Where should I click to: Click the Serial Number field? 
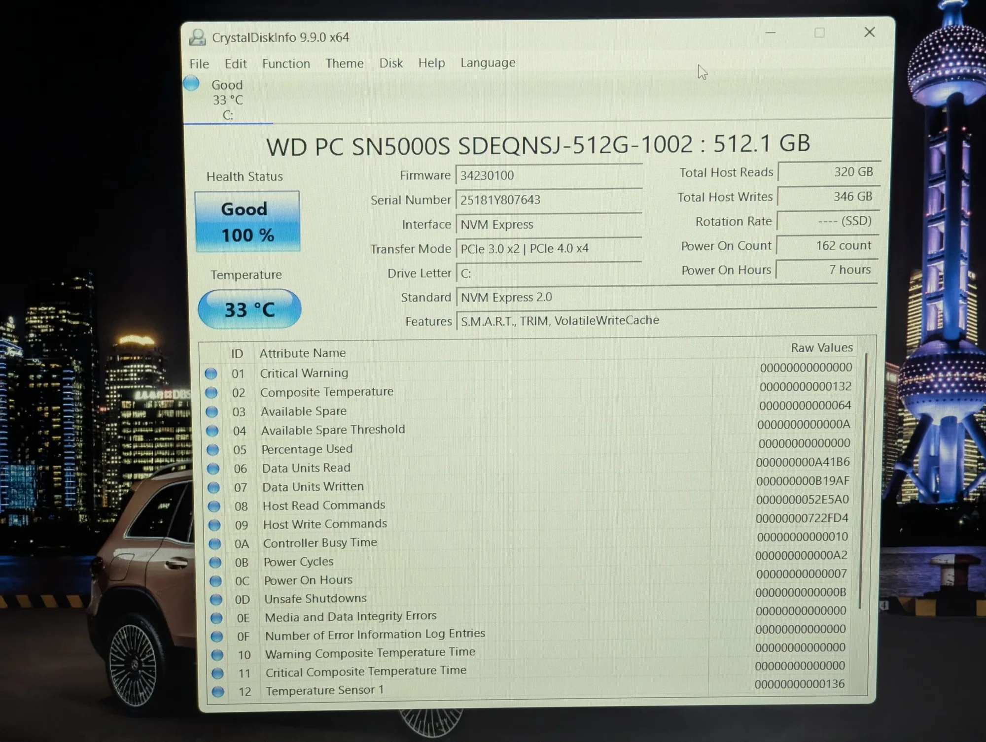[549, 200]
